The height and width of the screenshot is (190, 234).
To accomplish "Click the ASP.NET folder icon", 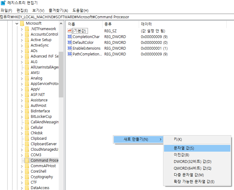I will [27, 95].
